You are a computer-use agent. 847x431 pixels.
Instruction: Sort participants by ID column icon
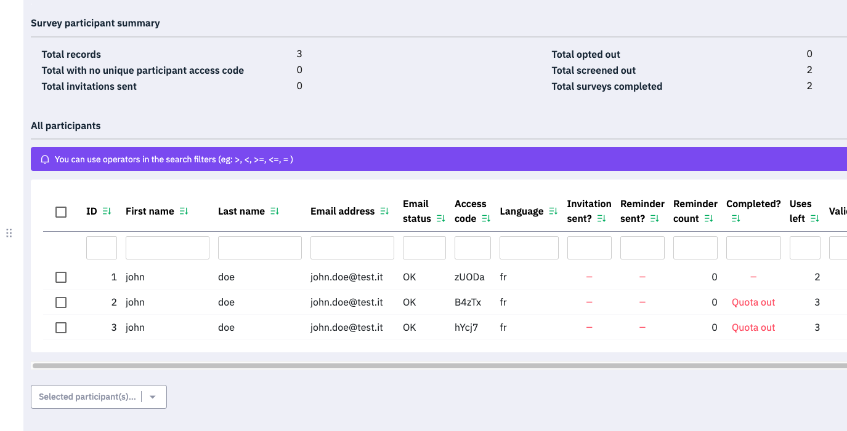tap(107, 212)
